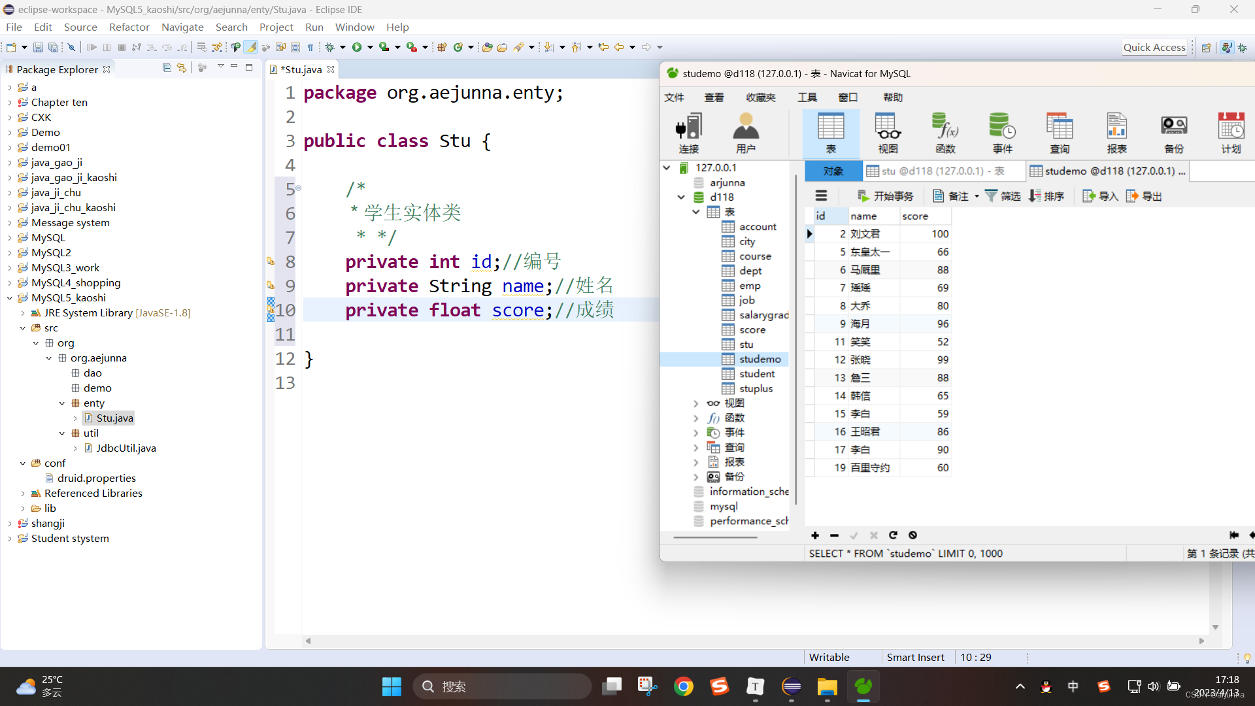Screen dimensions: 1255x706
Task: Switch to the 对象 (Objects) tab
Action: (833, 171)
